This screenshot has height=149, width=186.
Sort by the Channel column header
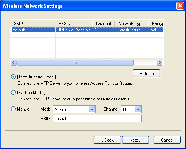coord(103,24)
